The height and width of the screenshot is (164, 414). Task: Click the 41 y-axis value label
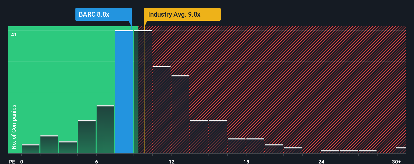[x=14, y=35]
